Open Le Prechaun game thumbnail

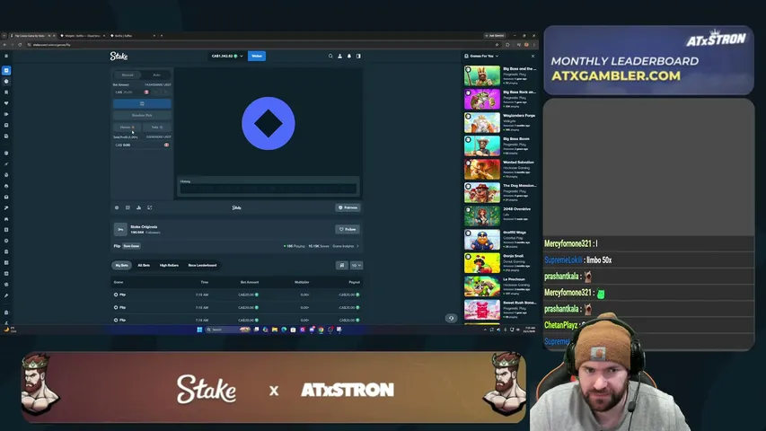point(482,286)
